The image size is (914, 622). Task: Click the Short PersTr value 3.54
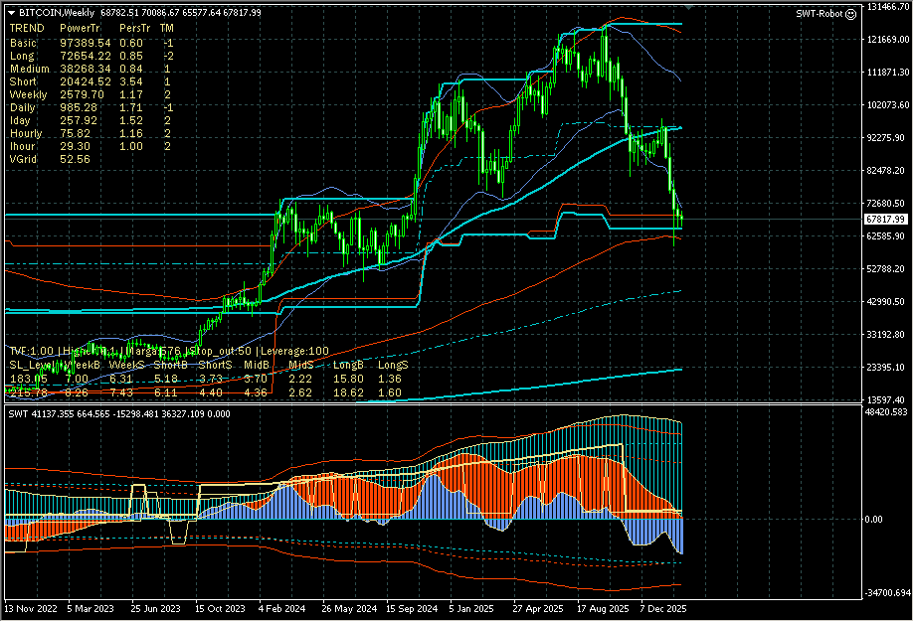click(131, 82)
